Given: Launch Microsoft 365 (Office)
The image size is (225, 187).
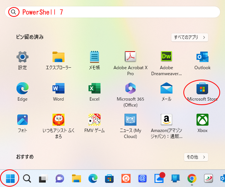Looking at the screenshot, I should (130, 95).
